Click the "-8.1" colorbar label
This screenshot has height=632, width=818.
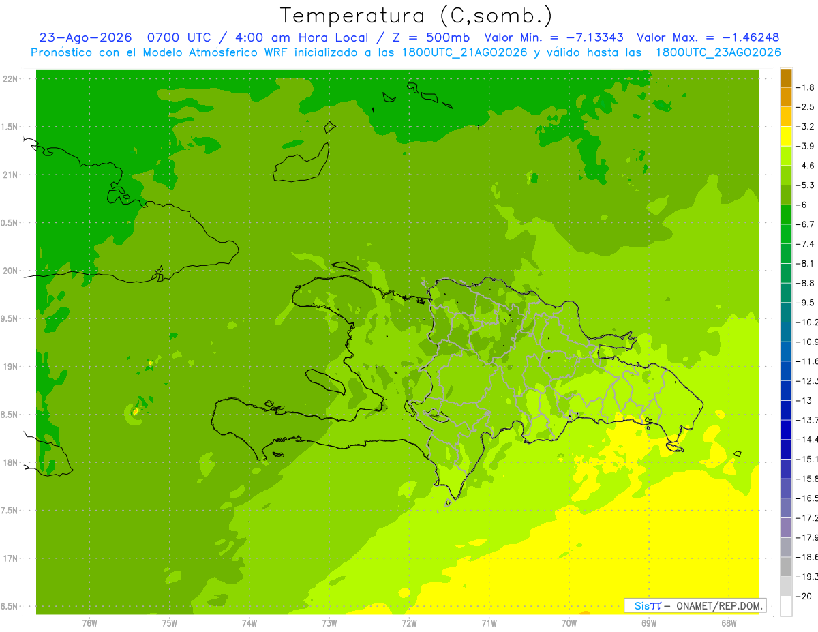click(x=806, y=264)
